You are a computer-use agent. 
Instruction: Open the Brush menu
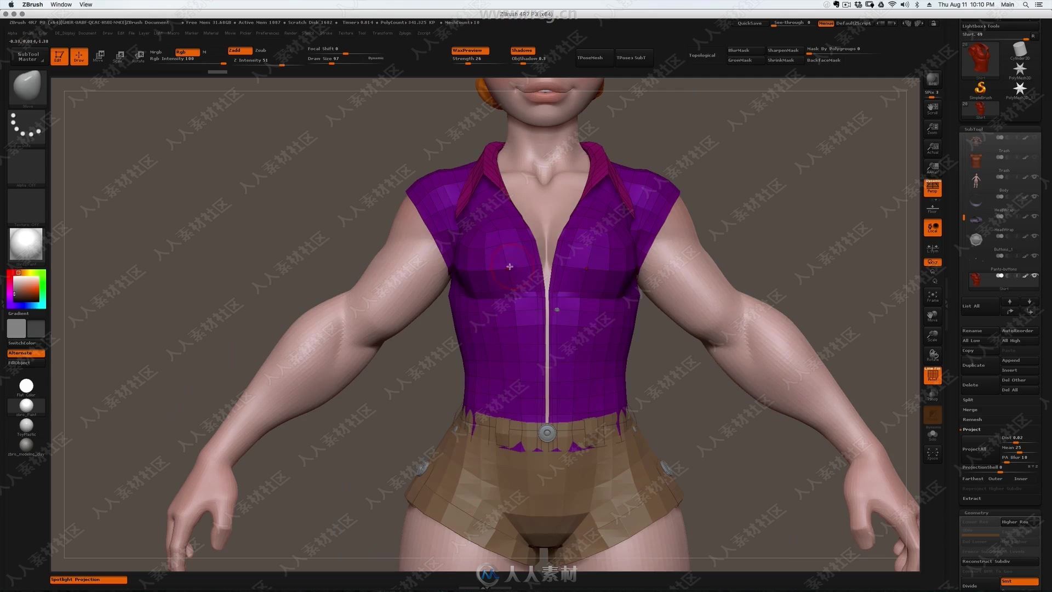(27, 33)
